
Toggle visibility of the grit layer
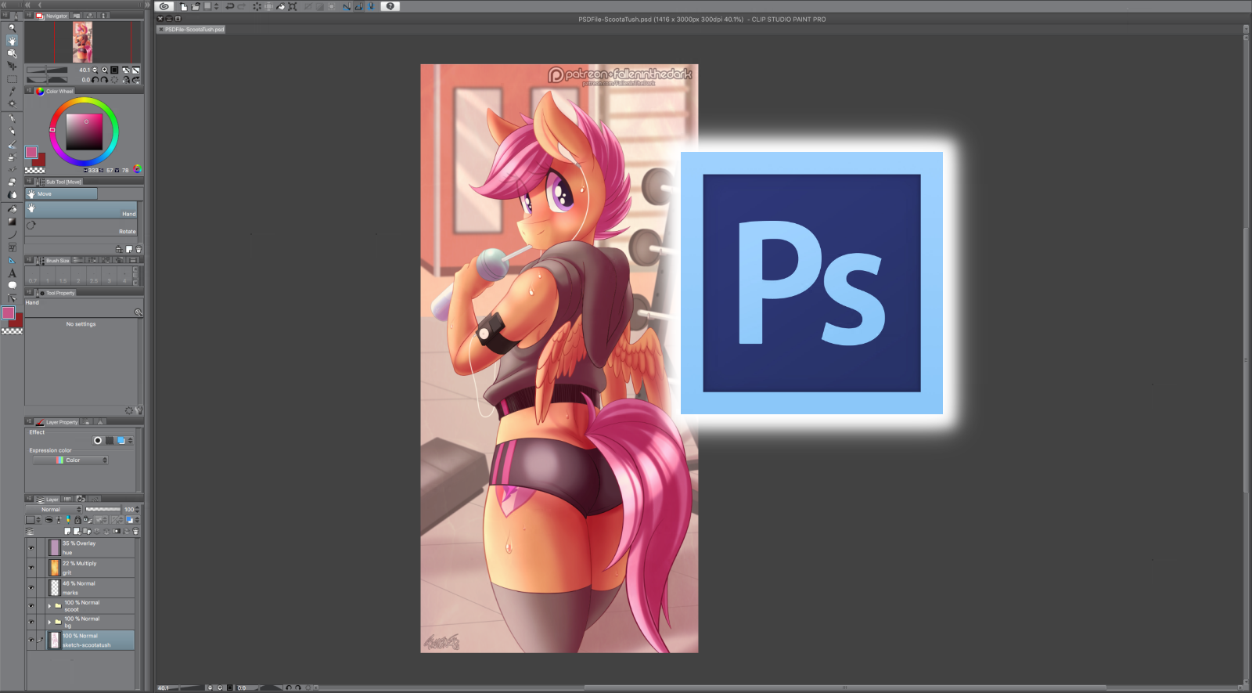point(31,568)
